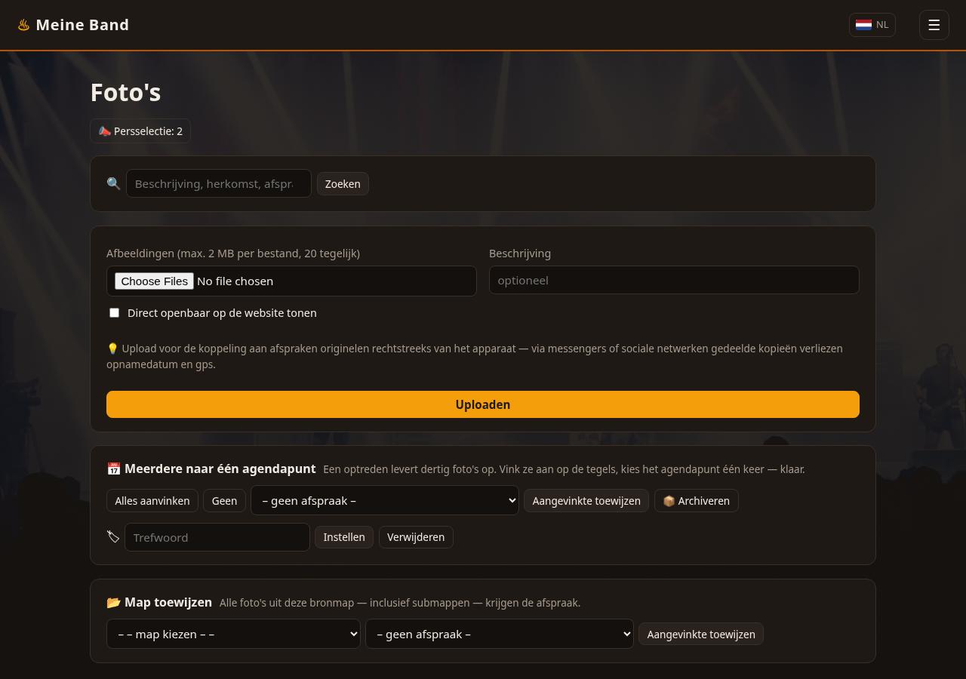The image size is (966, 679).
Task: Click the orange Uploaden button
Action: coord(483,404)
